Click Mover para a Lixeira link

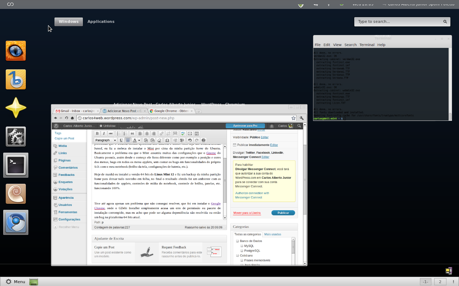247,213
